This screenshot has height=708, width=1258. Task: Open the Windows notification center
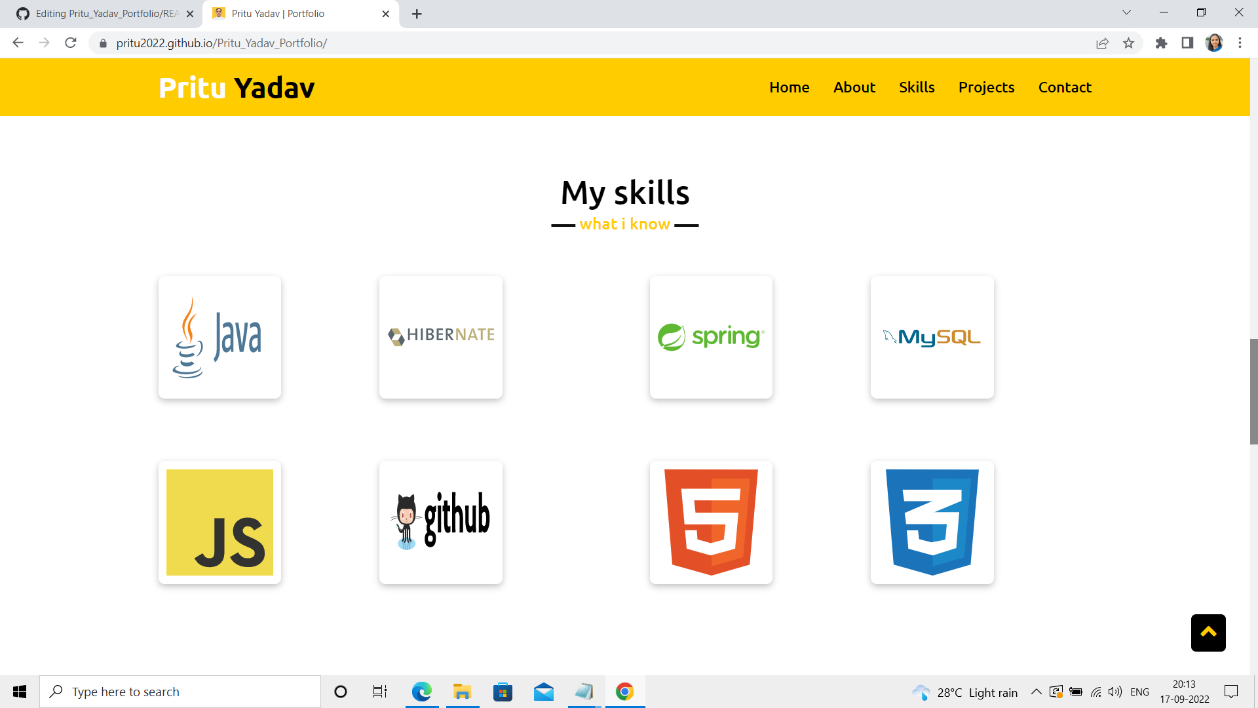tap(1231, 692)
